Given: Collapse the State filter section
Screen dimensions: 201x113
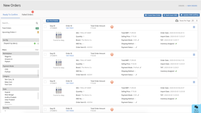Looking at the screenshot, I should coord(21,89).
